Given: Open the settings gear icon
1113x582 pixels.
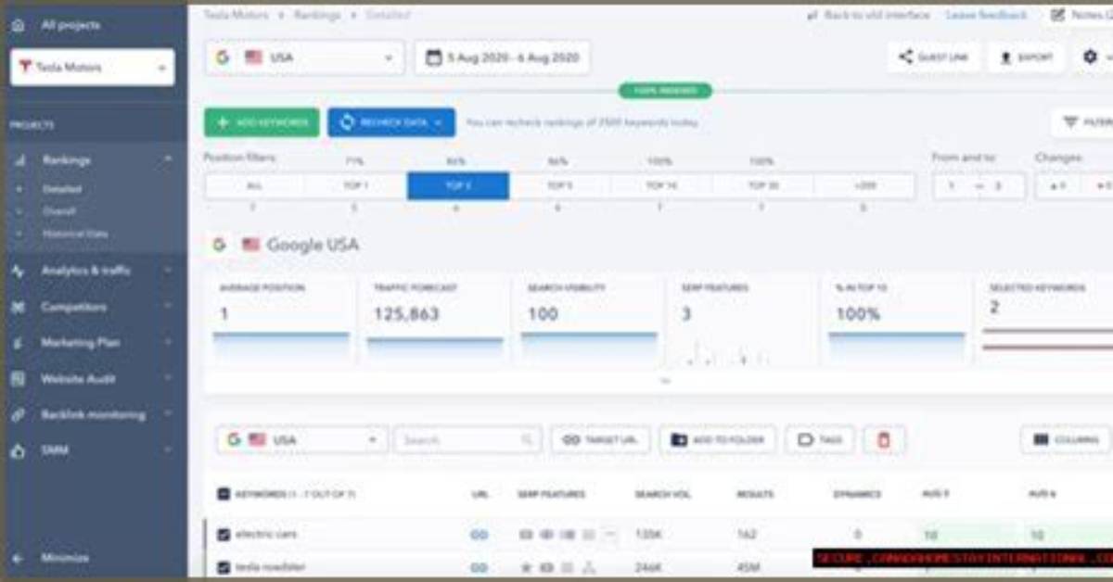Looking at the screenshot, I should (1090, 57).
